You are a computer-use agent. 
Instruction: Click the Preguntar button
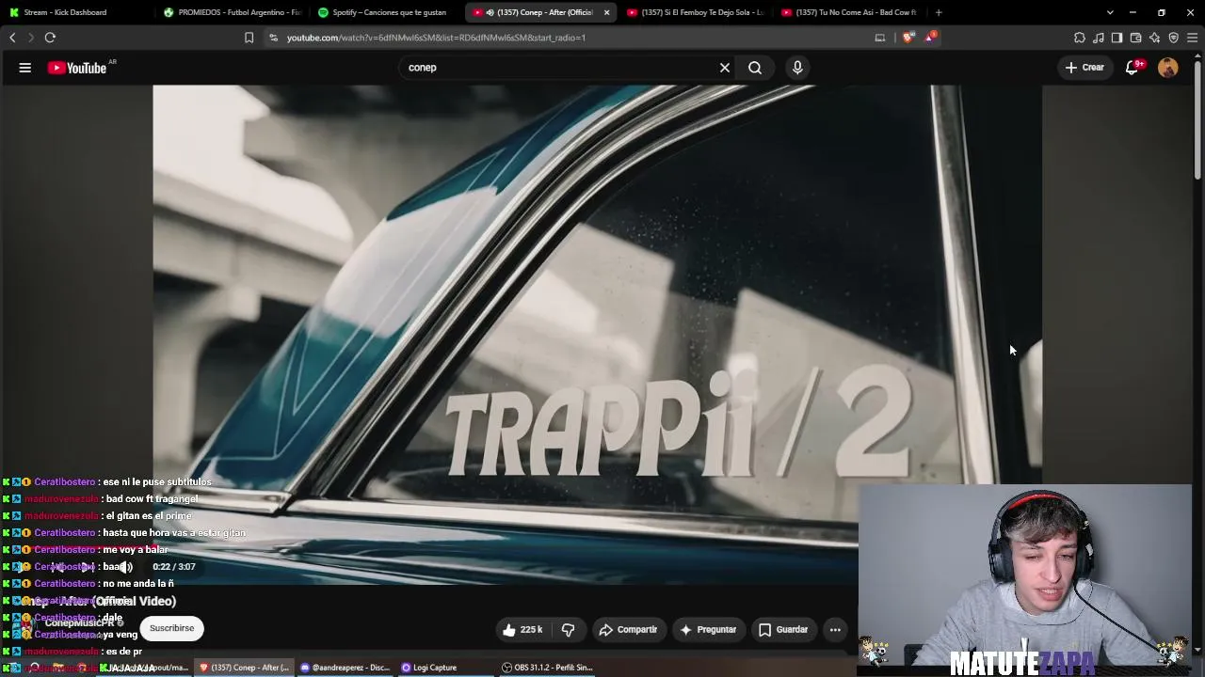tap(708, 630)
